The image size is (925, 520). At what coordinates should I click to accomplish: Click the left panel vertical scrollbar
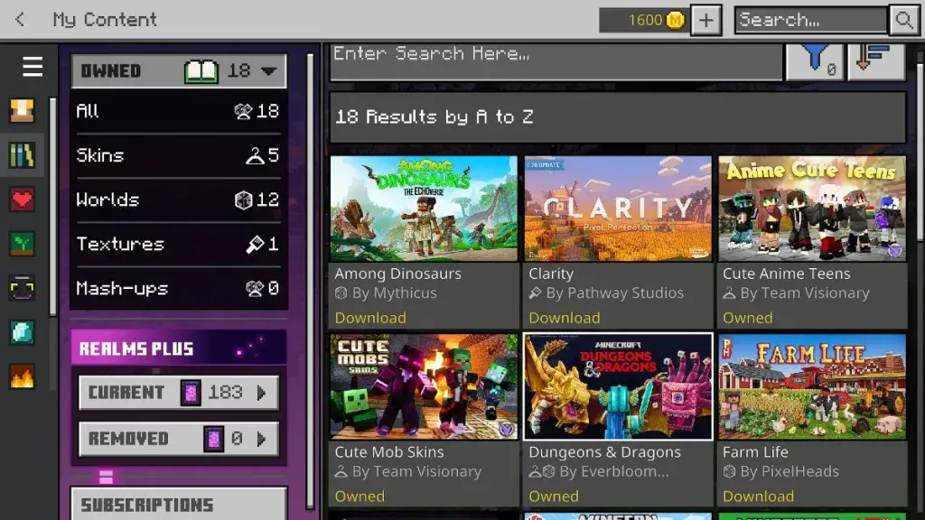310,281
